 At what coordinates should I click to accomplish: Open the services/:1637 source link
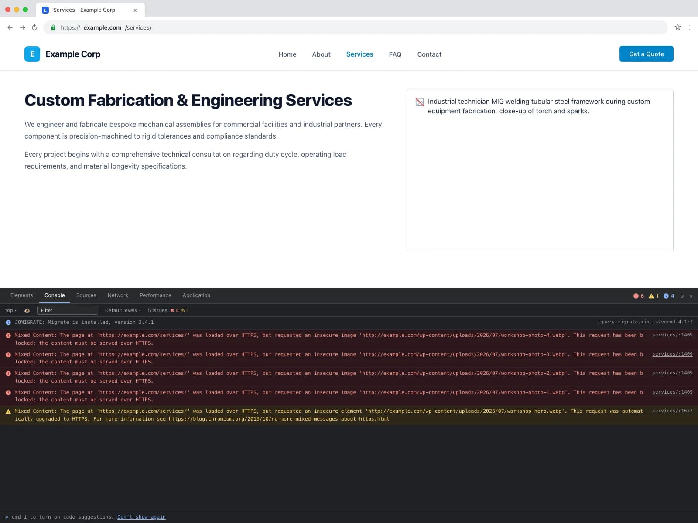[672, 411]
